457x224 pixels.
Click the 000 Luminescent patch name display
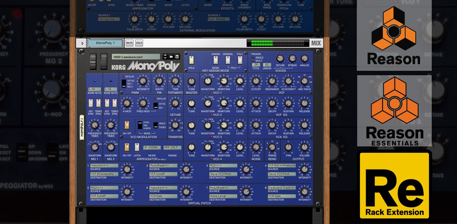136,57
